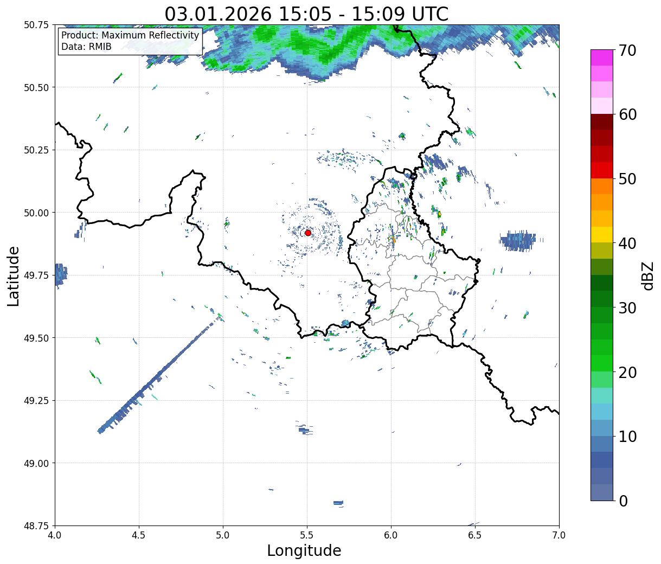Click the latitude tick label 49.00
This screenshot has height=564, width=661.
click(36, 463)
